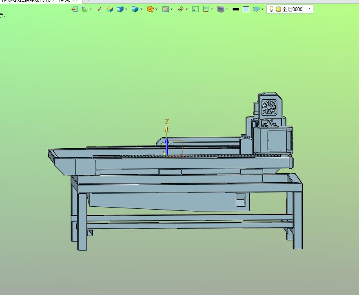Screen dimensions: 359x295
Task: Open dropdown beside dimension bracket icon
Action: click(x=212, y=9)
